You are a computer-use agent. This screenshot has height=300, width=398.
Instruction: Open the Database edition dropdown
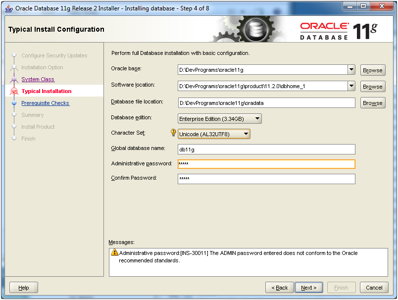tap(220, 119)
